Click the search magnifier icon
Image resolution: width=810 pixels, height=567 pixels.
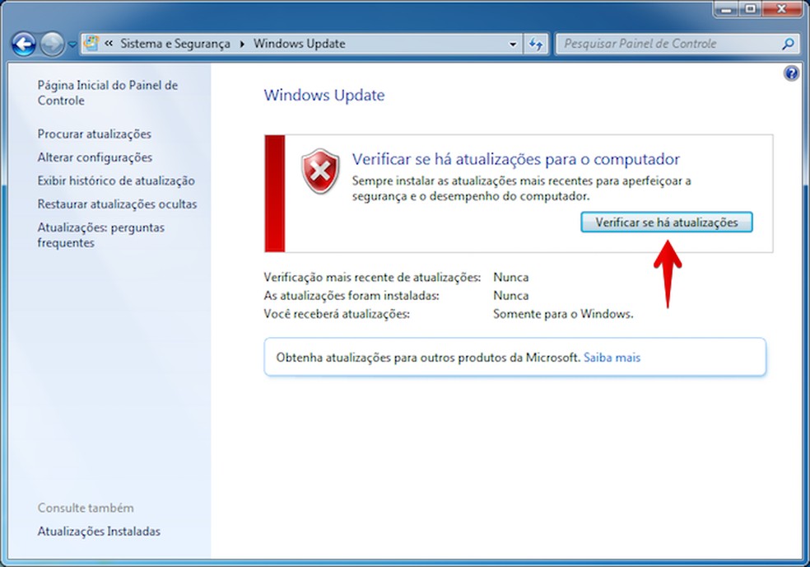click(788, 44)
